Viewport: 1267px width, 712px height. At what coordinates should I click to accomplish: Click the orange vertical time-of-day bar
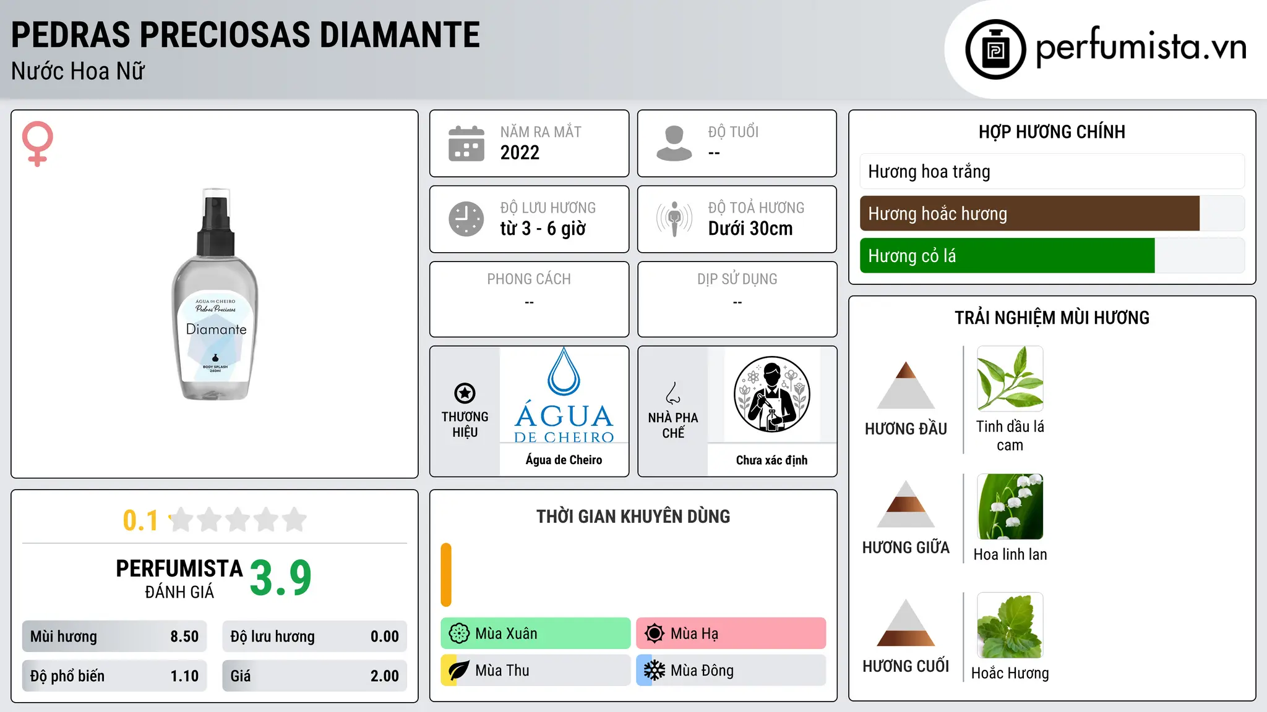(446, 575)
